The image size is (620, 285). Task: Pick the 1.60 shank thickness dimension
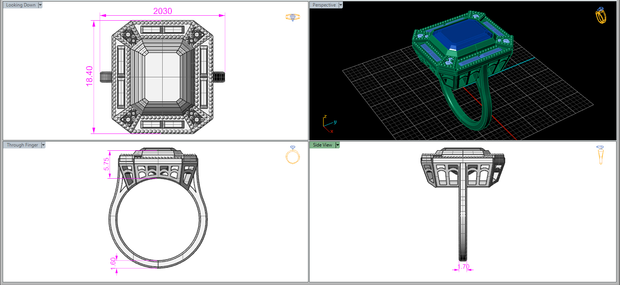click(x=113, y=264)
